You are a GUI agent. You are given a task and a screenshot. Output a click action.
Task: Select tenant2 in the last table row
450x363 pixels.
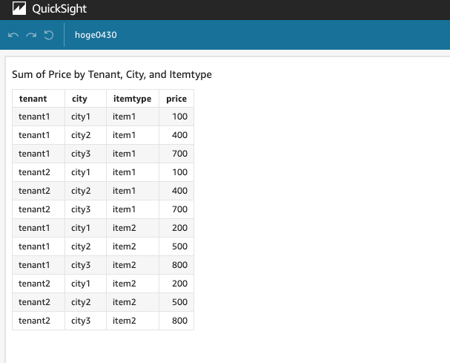[x=34, y=321]
